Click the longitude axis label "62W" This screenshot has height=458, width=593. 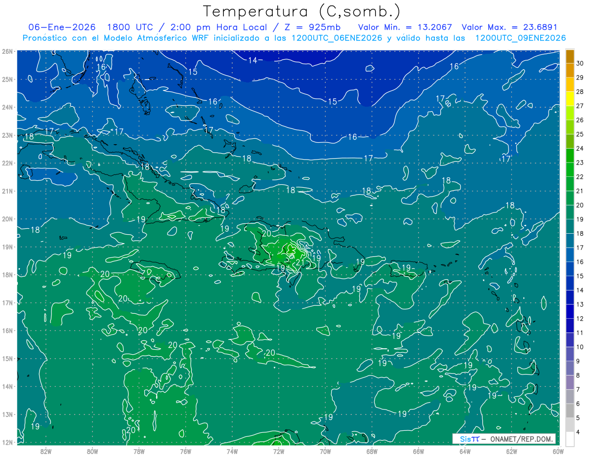(511, 451)
